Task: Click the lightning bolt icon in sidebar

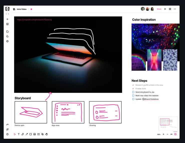Action: pos(7,129)
